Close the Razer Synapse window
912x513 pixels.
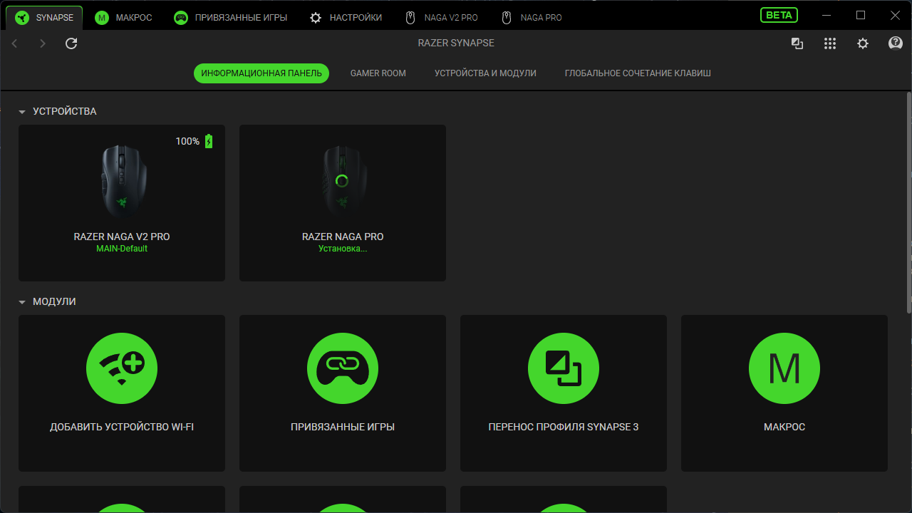[895, 15]
